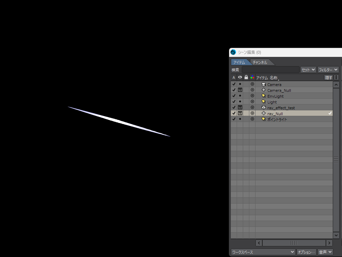The height and width of the screenshot is (257, 342).
Task: Click the 隠す button
Action: pos(328,77)
